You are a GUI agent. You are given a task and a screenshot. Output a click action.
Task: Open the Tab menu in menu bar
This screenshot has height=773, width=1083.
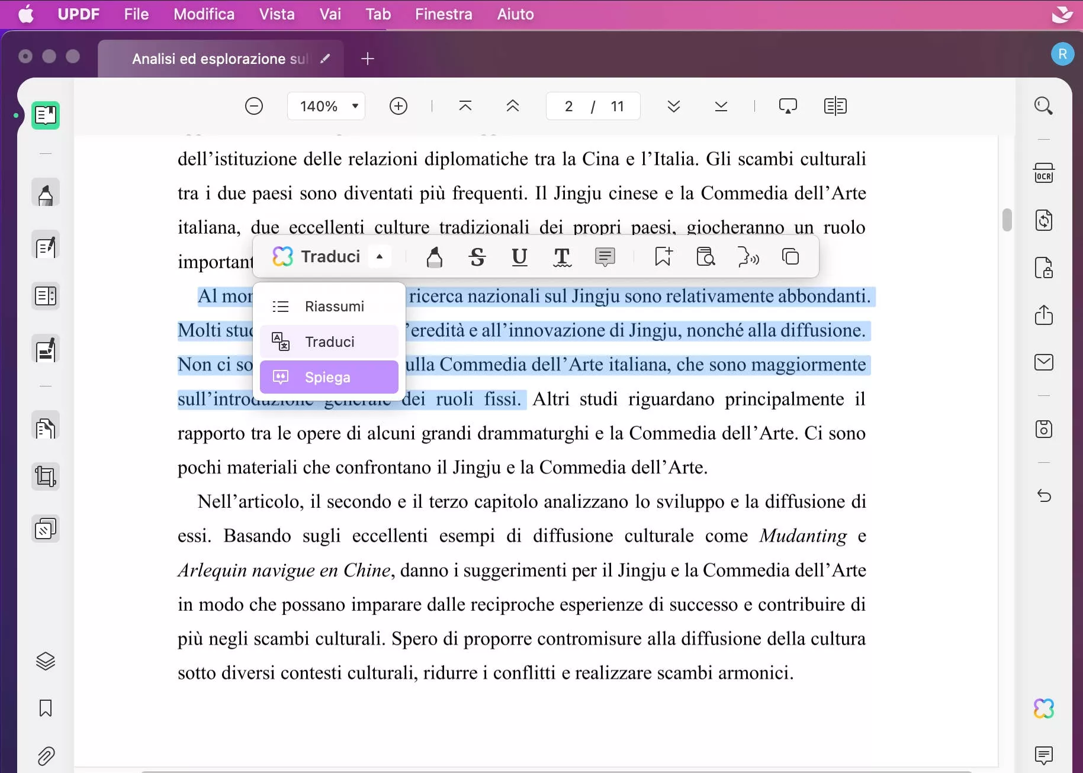(378, 14)
